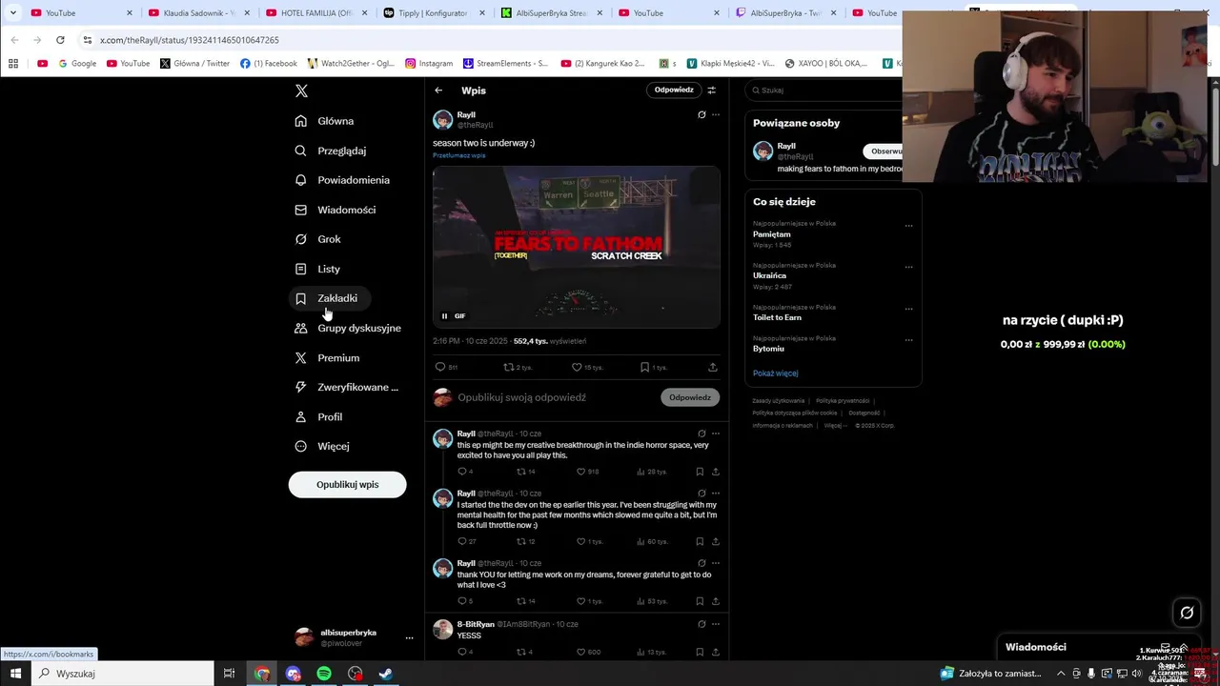Click the X logo in sidebar
Image resolution: width=1220 pixels, height=686 pixels.
(301, 91)
